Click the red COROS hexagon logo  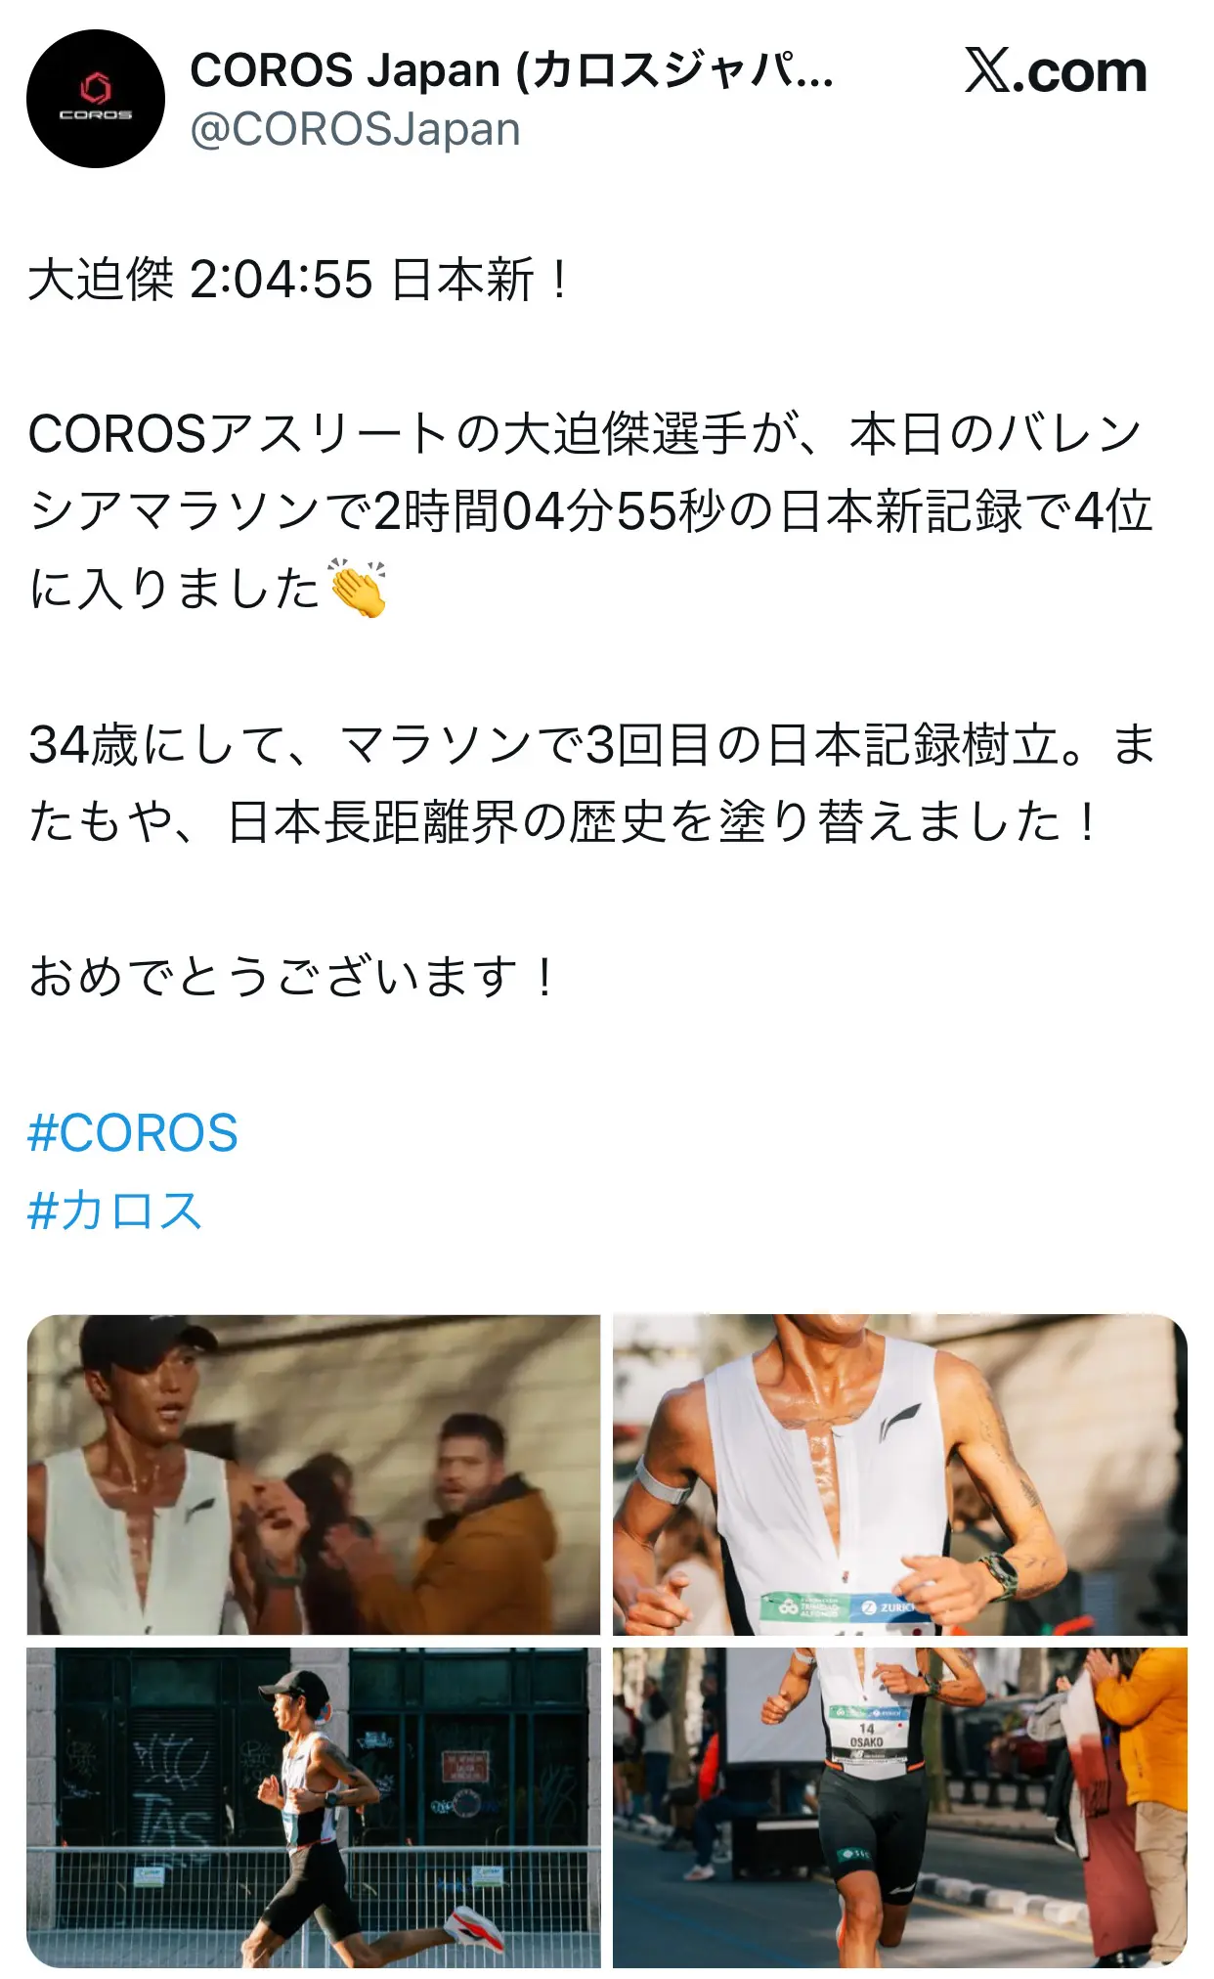[96, 90]
